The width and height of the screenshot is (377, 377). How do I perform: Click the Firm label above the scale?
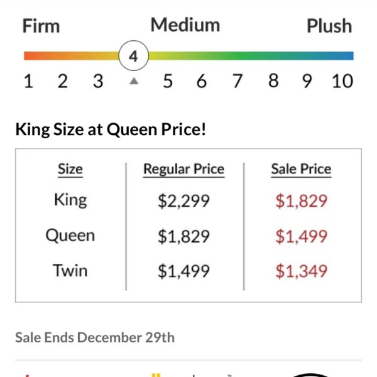click(41, 26)
